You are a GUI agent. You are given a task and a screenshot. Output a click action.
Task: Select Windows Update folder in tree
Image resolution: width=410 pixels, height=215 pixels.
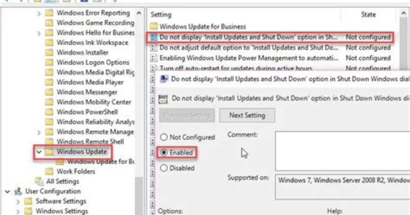click(x=82, y=152)
